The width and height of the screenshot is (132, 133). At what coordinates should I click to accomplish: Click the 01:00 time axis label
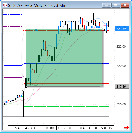pos(93,128)
